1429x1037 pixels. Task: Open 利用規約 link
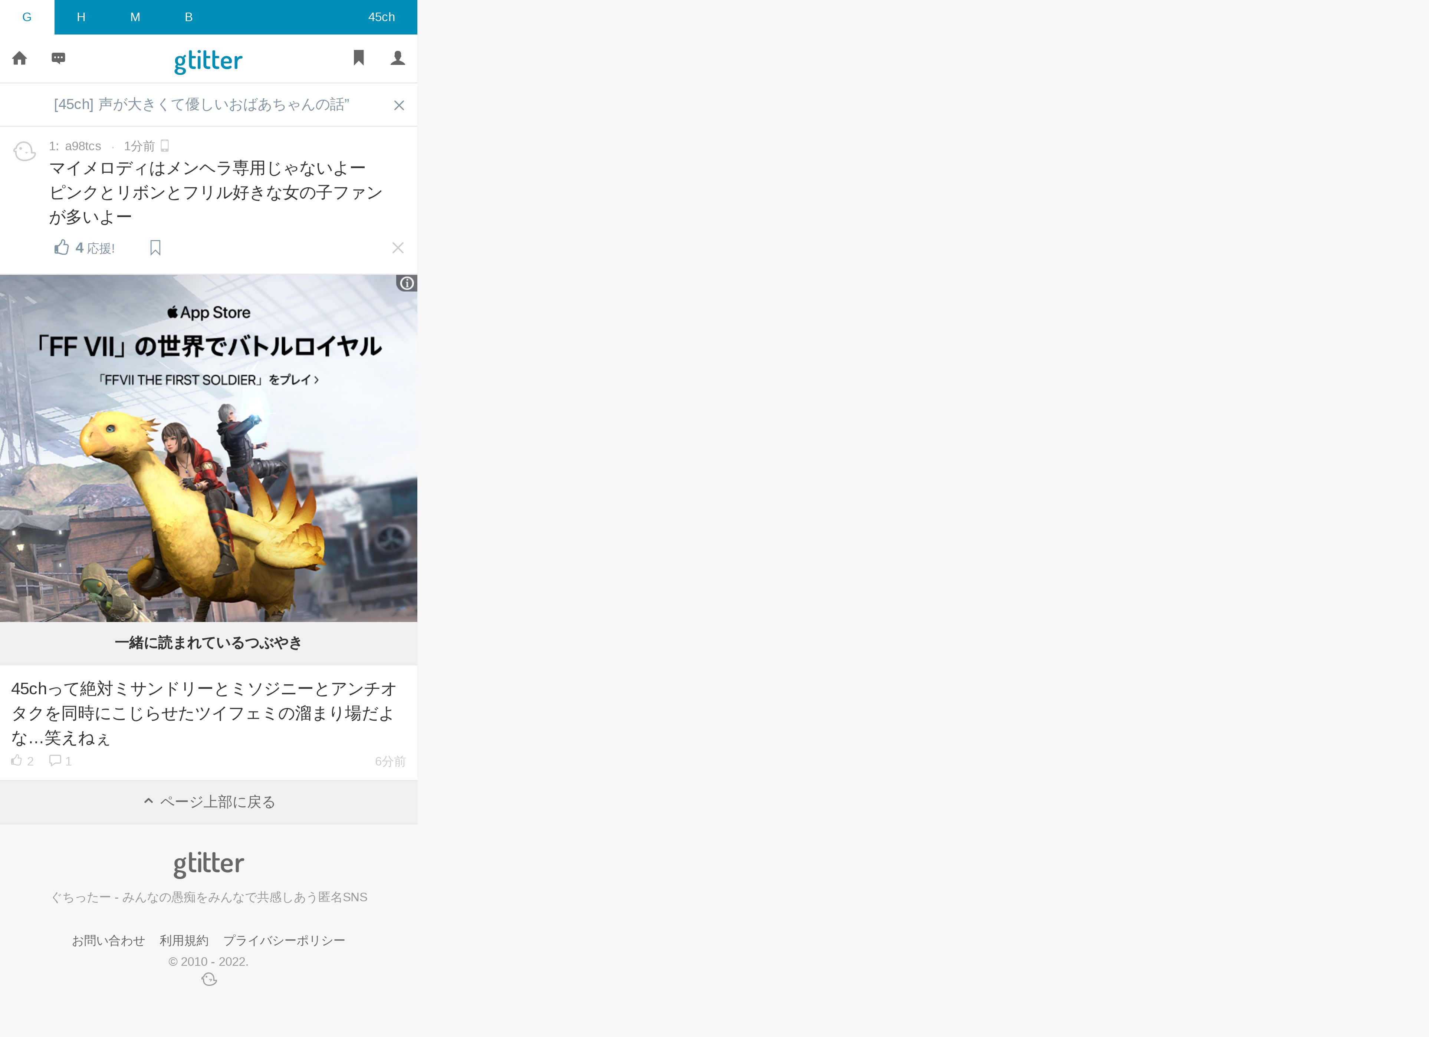[184, 941]
